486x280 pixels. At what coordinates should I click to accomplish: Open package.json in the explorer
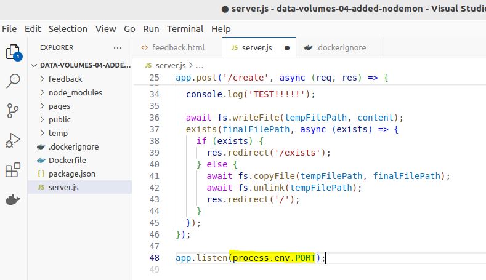pos(71,174)
